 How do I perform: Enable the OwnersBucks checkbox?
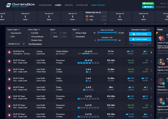tap(30, 37)
